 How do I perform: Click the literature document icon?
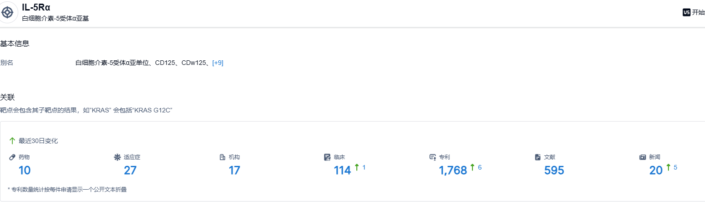point(538,157)
